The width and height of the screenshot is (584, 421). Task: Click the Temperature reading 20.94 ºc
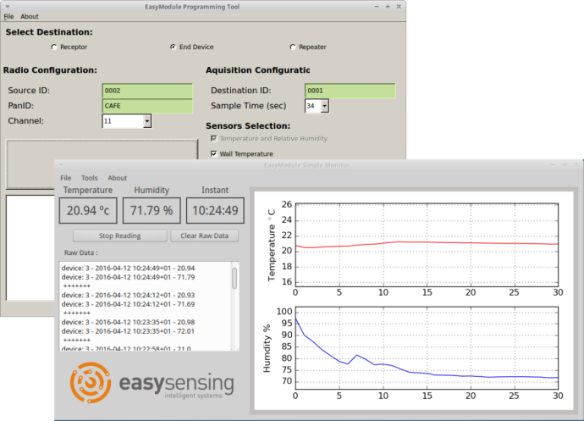(88, 211)
